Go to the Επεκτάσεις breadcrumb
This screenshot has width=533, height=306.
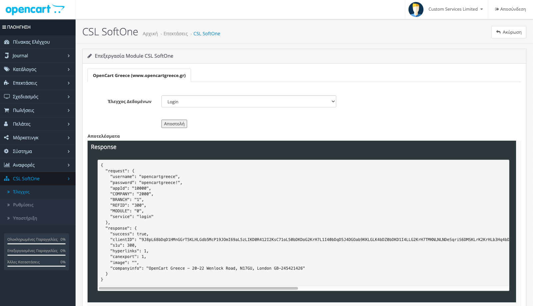[176, 34]
